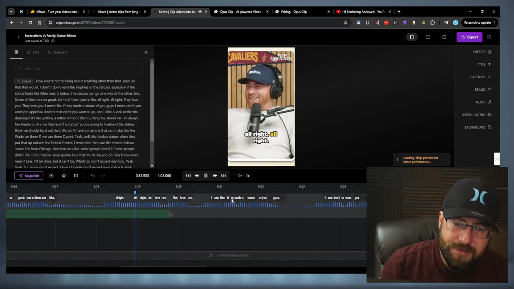The height and width of the screenshot is (289, 514).
Task: Click Add Intro in transcript panel
Action: pyautogui.click(x=30, y=68)
